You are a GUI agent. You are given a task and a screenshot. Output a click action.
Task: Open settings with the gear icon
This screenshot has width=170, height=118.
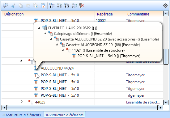coord(165,6)
